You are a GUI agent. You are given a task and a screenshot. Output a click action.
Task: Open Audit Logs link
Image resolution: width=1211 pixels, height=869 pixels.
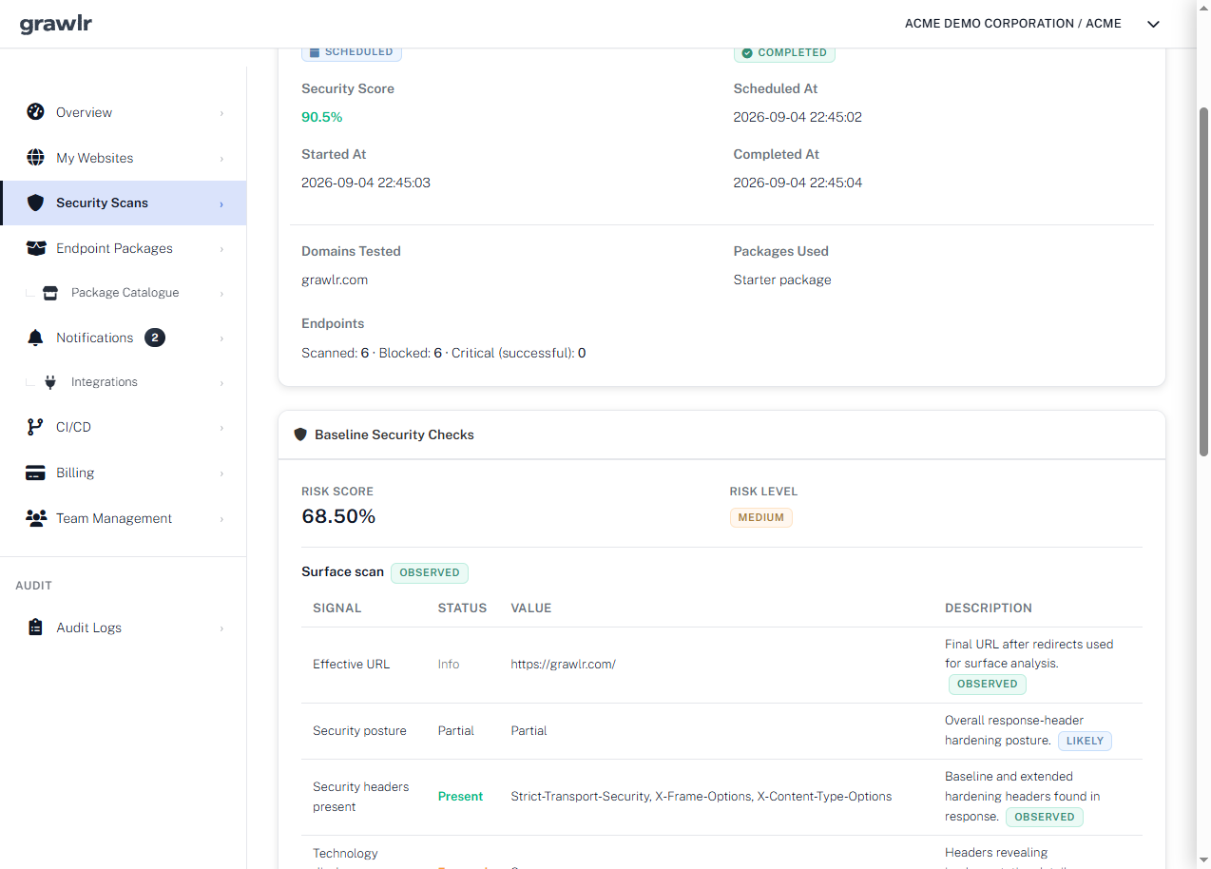(x=124, y=628)
